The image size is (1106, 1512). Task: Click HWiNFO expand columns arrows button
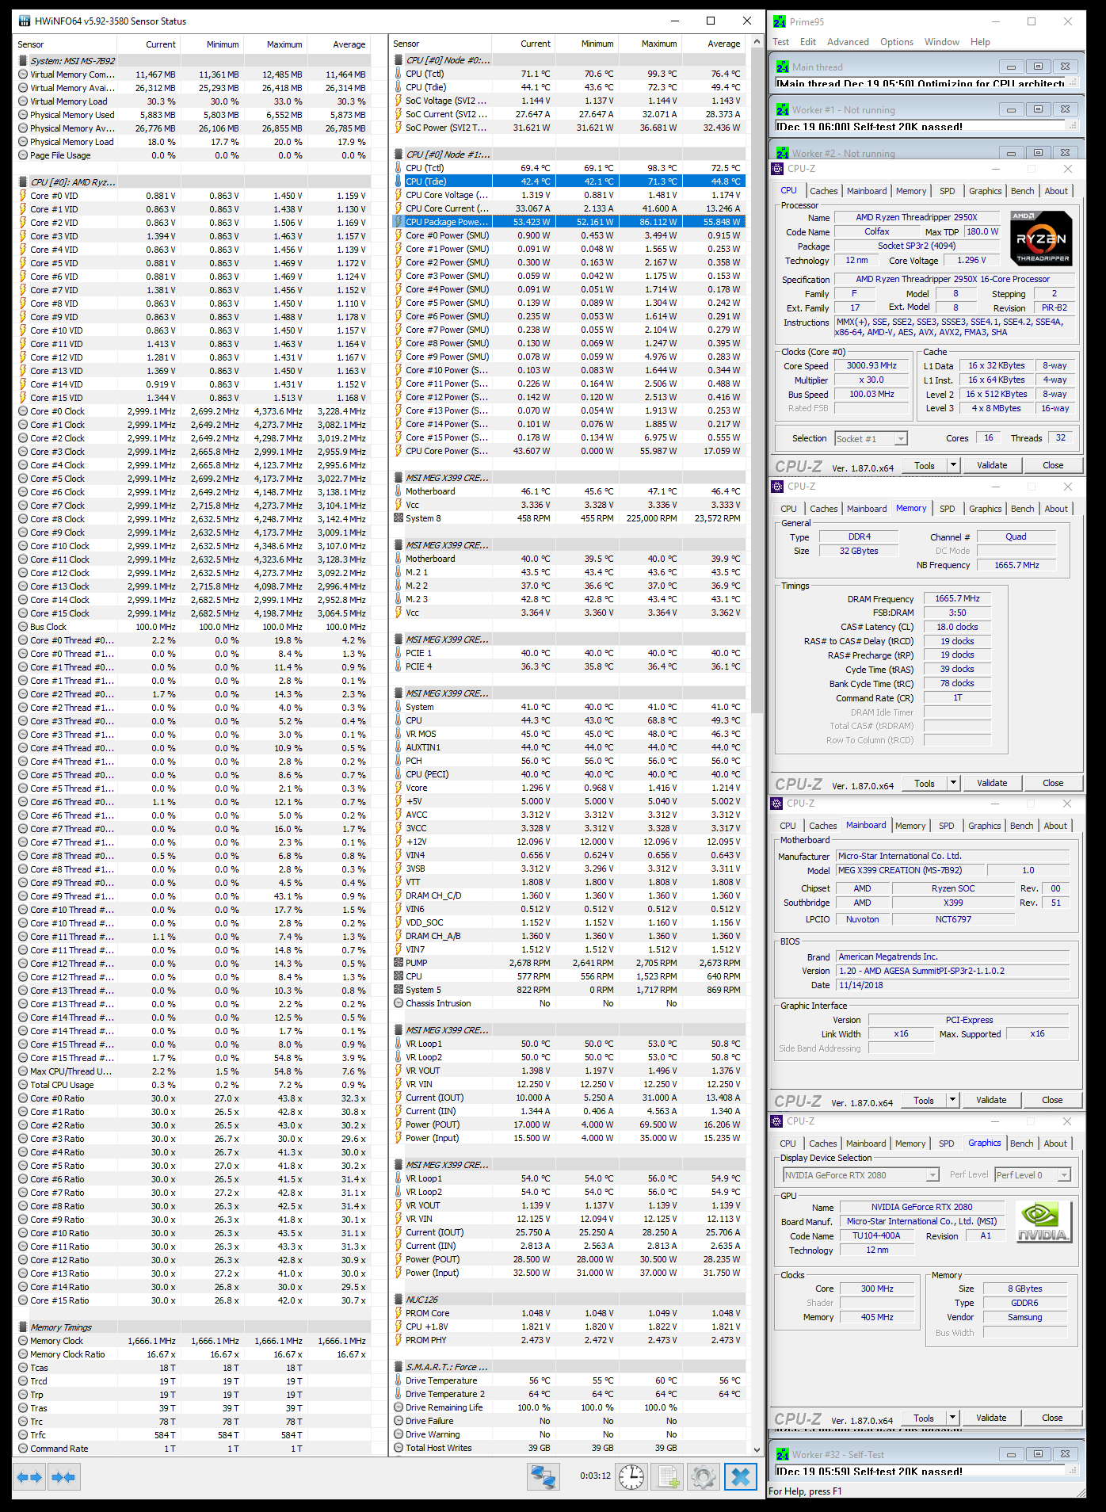29,1476
